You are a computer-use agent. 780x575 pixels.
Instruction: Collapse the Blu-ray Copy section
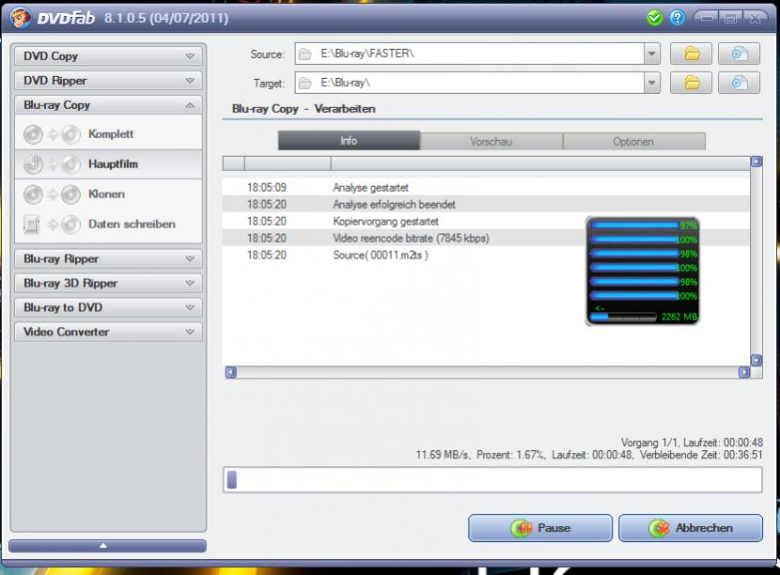click(108, 105)
